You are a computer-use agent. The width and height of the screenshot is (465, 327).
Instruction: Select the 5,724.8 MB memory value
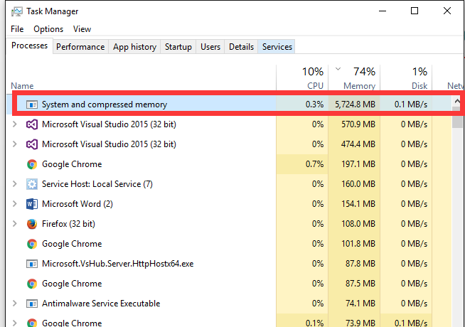click(355, 104)
